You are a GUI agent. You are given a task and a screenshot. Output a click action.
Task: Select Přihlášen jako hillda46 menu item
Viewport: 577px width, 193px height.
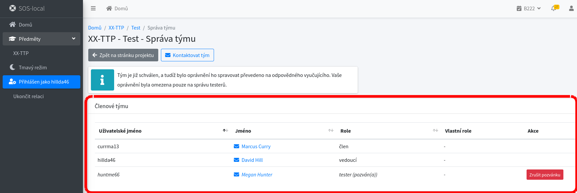coord(41,82)
